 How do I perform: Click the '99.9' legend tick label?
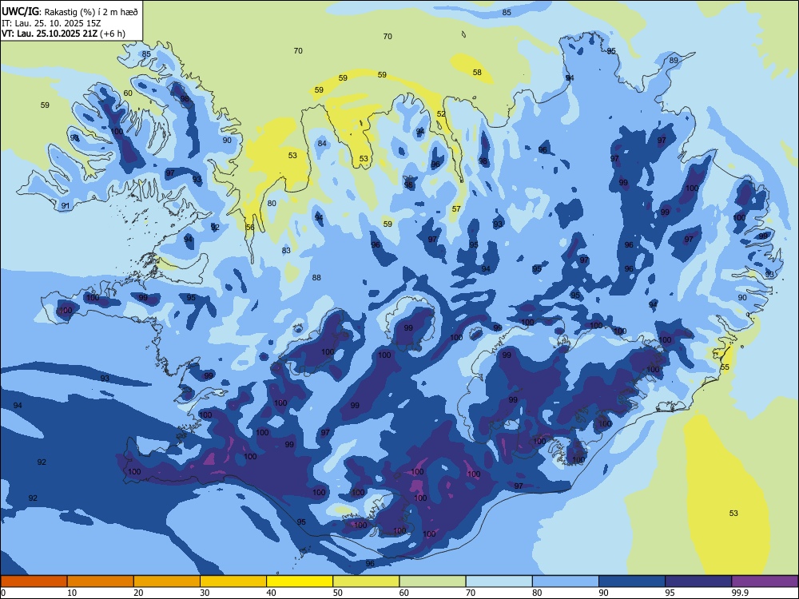click(739, 593)
